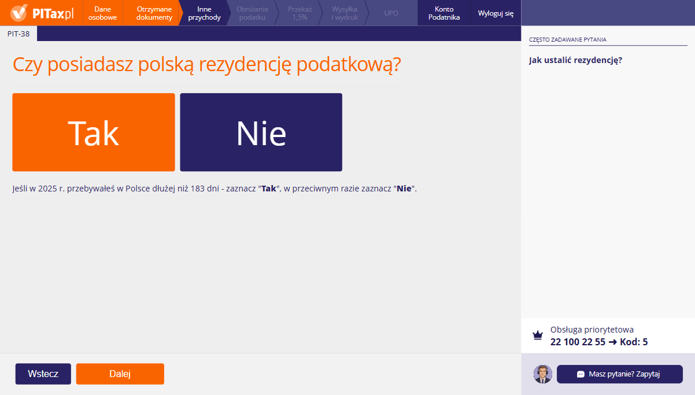
Task: Open Konto Podatnika
Action: [443, 13]
